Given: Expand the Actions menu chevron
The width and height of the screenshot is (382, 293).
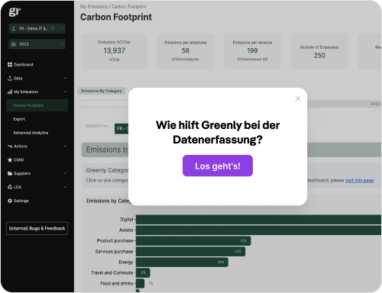Looking at the screenshot, I should (x=65, y=146).
